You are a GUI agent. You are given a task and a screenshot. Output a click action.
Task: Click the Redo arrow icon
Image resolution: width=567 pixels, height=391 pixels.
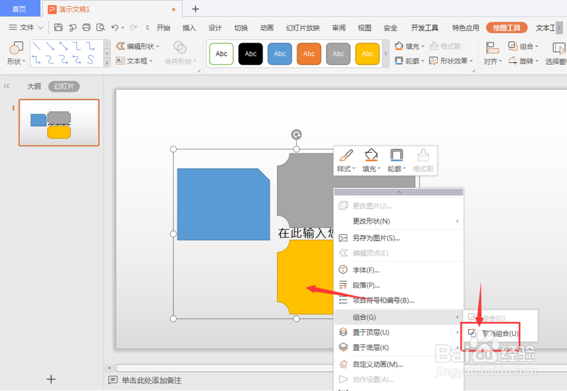click(133, 27)
